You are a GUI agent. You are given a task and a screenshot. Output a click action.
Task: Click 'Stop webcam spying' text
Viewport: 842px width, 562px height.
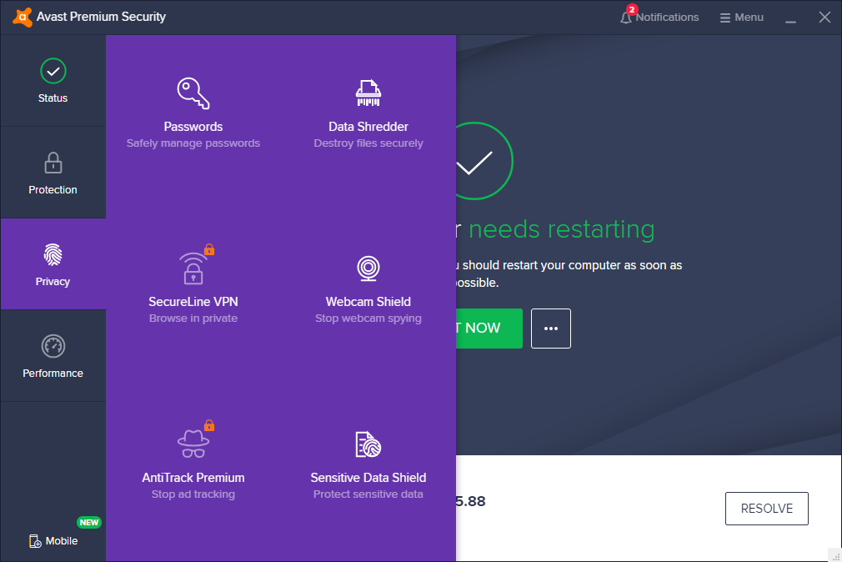tap(368, 319)
